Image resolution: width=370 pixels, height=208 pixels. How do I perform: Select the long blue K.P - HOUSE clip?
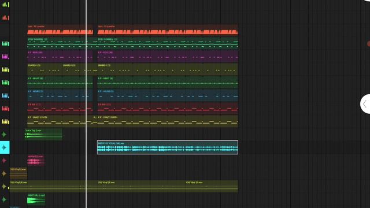[168, 95]
